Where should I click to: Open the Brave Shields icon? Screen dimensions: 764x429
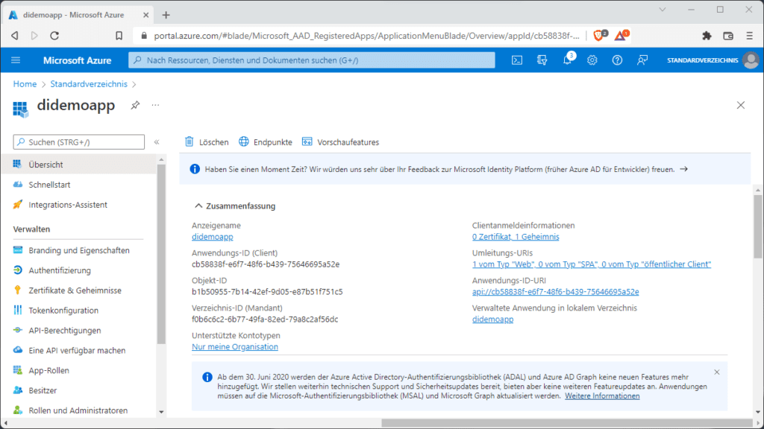tap(600, 35)
